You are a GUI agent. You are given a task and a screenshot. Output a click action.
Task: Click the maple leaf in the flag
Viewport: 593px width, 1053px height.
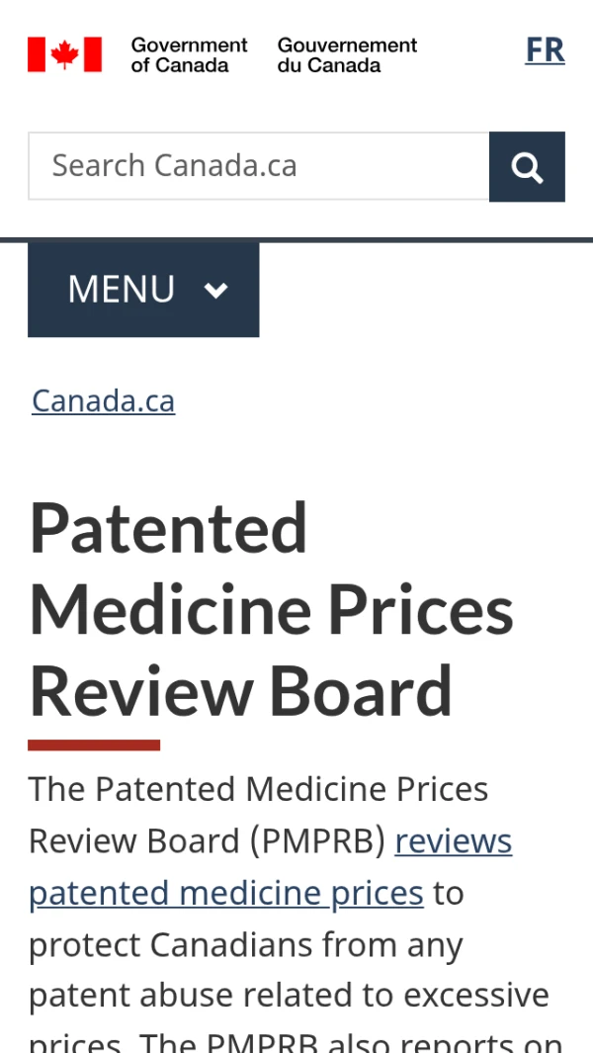point(64,54)
